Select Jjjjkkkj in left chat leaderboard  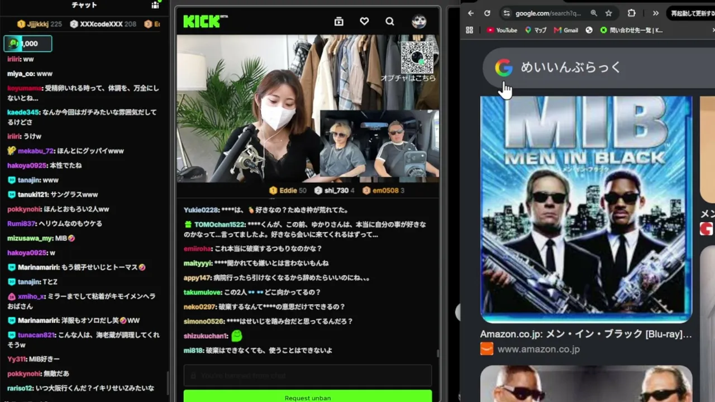tap(39, 24)
